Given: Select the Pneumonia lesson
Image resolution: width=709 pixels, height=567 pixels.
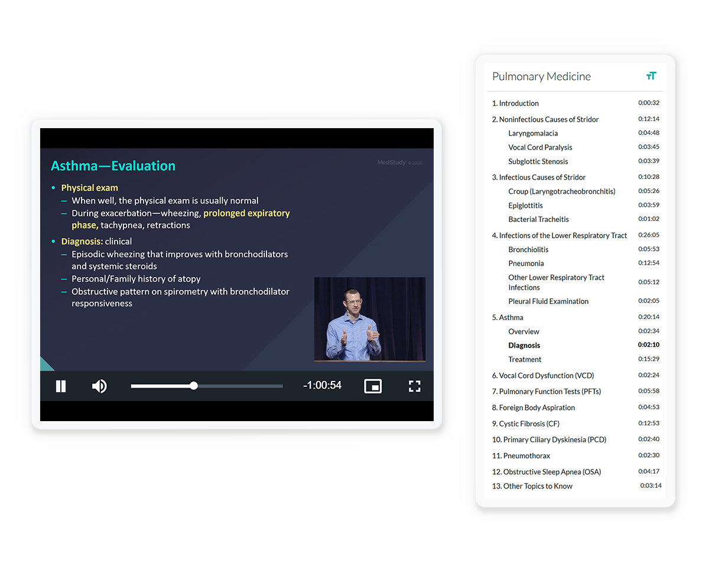Looking at the screenshot, I should [526, 263].
